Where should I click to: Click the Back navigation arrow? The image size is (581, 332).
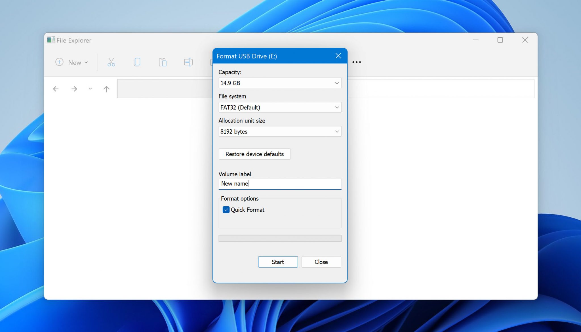(x=56, y=89)
